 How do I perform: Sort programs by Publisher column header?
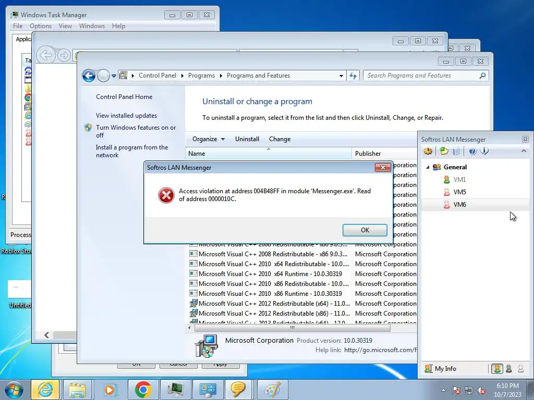point(384,154)
